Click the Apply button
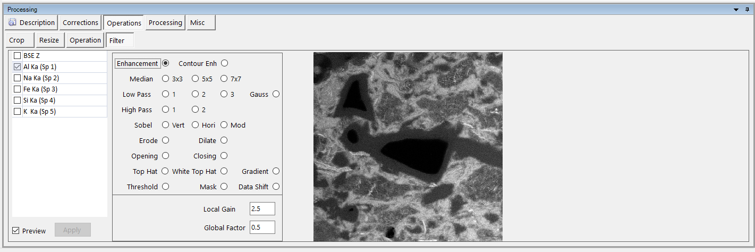This screenshot has height=252, width=755. click(72, 230)
